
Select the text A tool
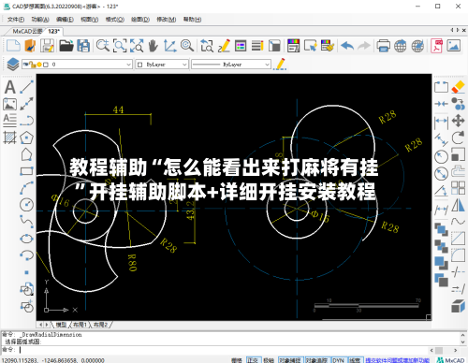(10, 87)
